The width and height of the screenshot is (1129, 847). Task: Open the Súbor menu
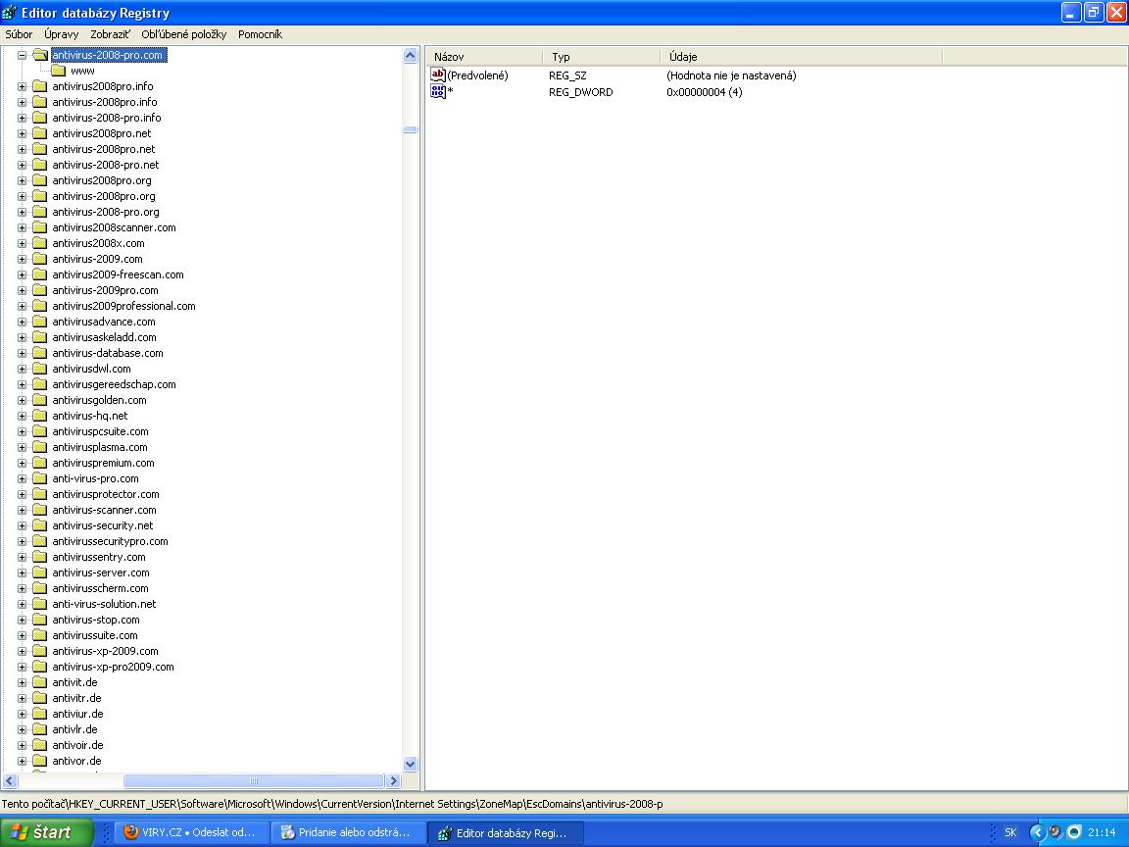pyautogui.click(x=19, y=34)
